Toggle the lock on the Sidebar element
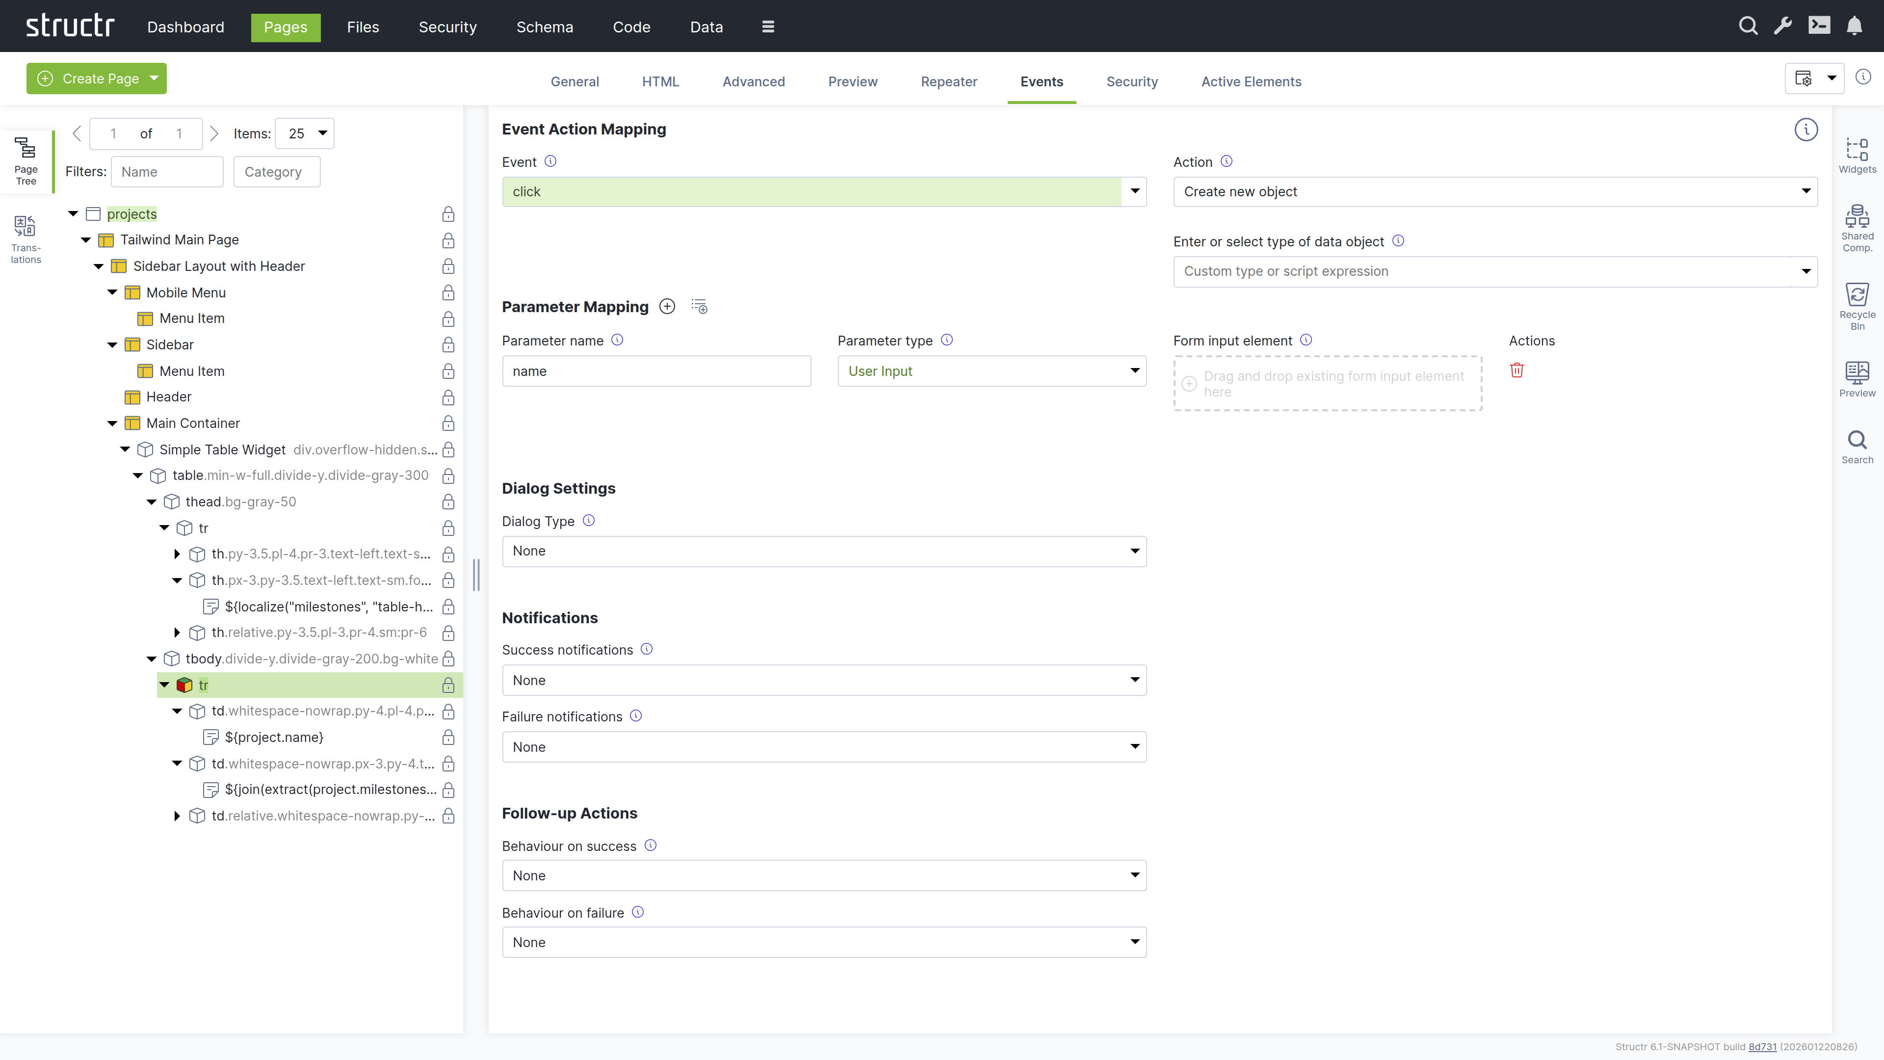1884x1060 pixels. 447,345
